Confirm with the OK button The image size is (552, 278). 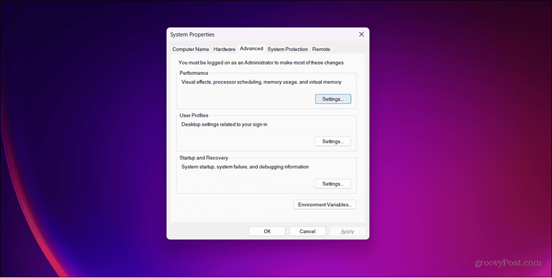click(x=267, y=231)
